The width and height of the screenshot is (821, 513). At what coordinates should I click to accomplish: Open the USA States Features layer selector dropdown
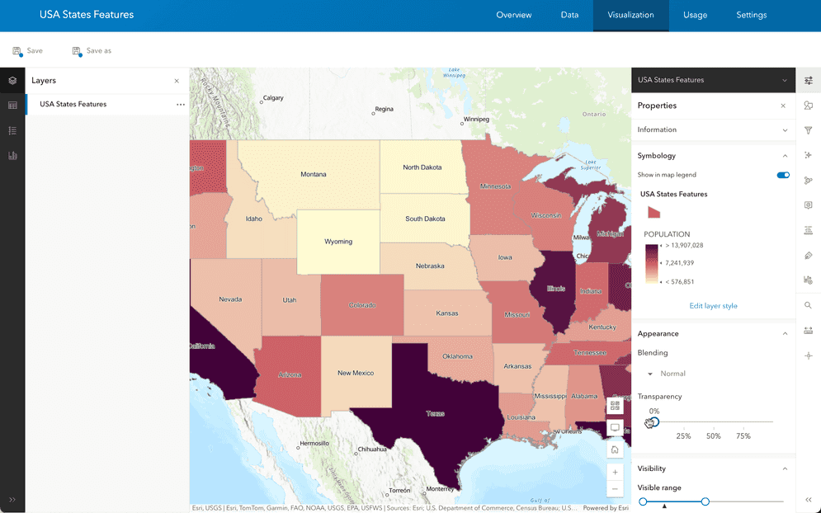(x=784, y=81)
